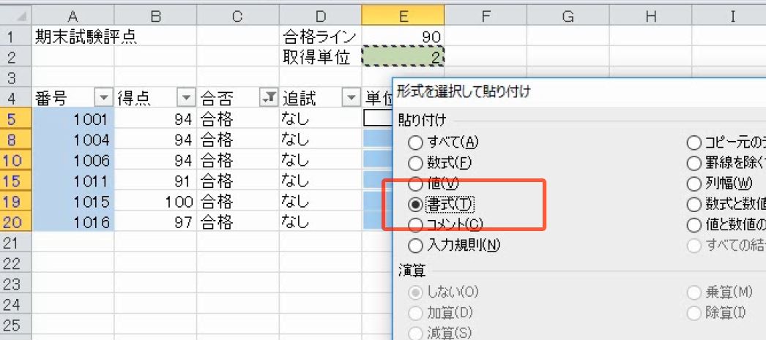
Task: Open the 得点 column filter dropdown
Action: tap(185, 99)
